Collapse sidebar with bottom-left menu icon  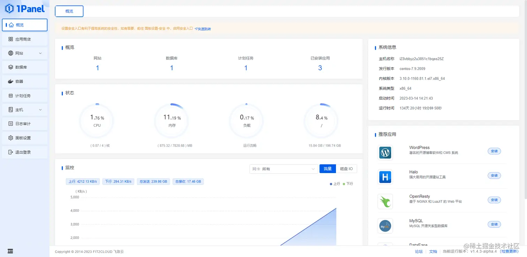10,251
